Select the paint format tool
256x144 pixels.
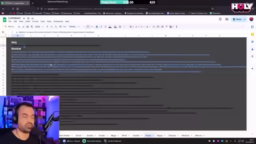(32, 27)
